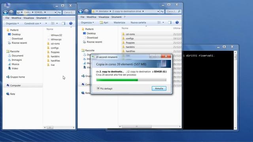Expand Più dettagli in copy dialog
This screenshot has height=142, width=253.
(x=104, y=88)
